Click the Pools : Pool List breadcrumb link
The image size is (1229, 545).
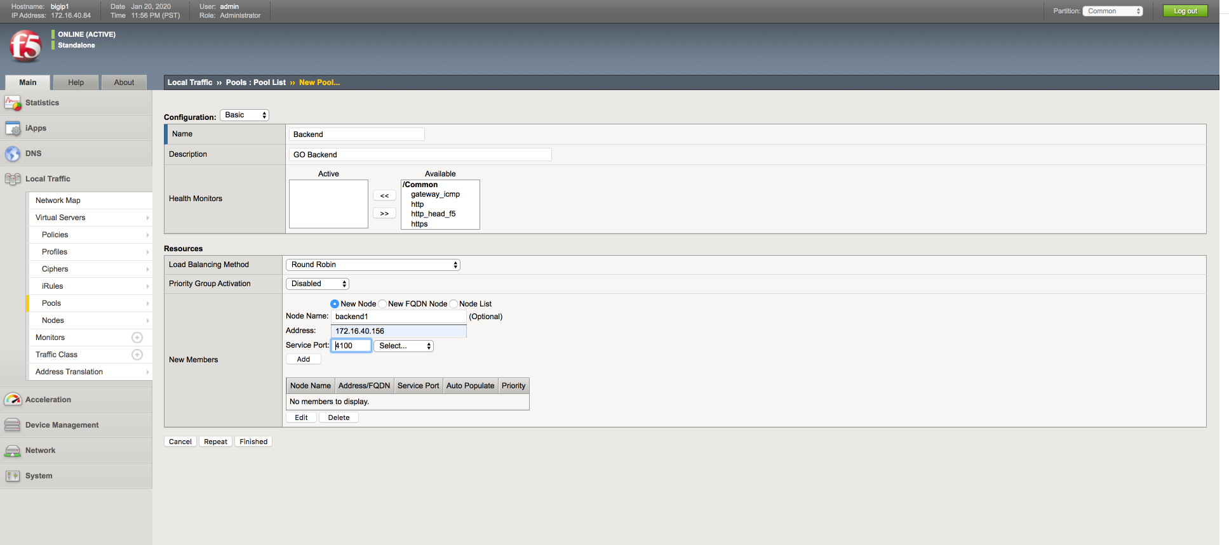pos(256,82)
